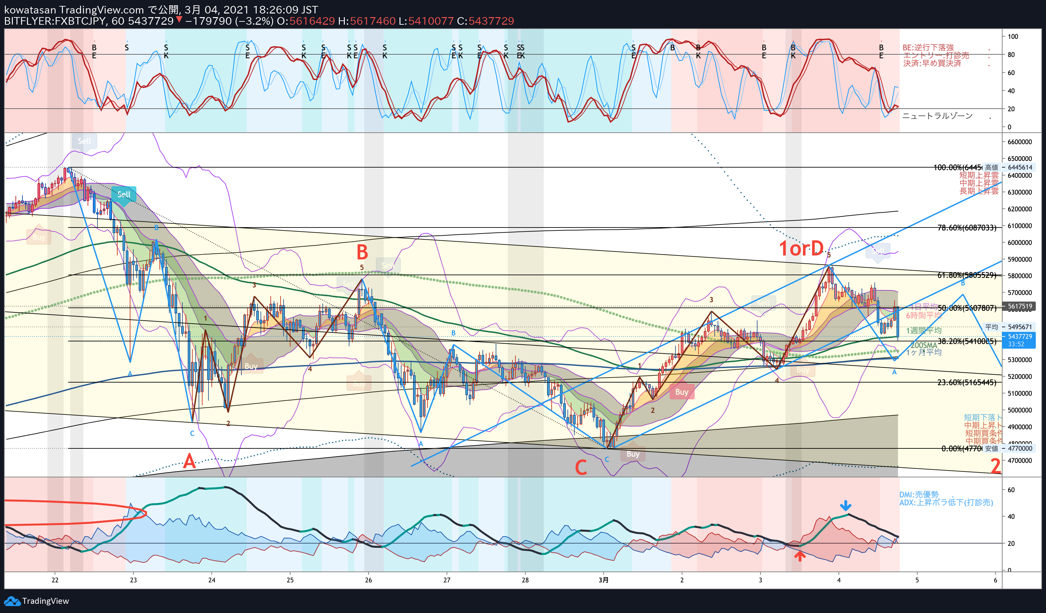Click date 23 on the time axis
This screenshot has width=1046, height=613.
(133, 580)
